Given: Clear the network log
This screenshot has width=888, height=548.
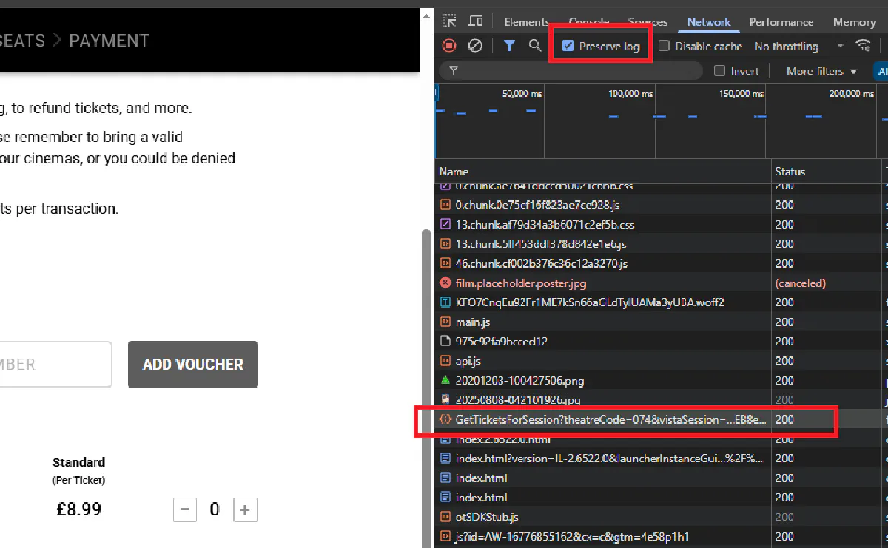Looking at the screenshot, I should pyautogui.click(x=475, y=46).
